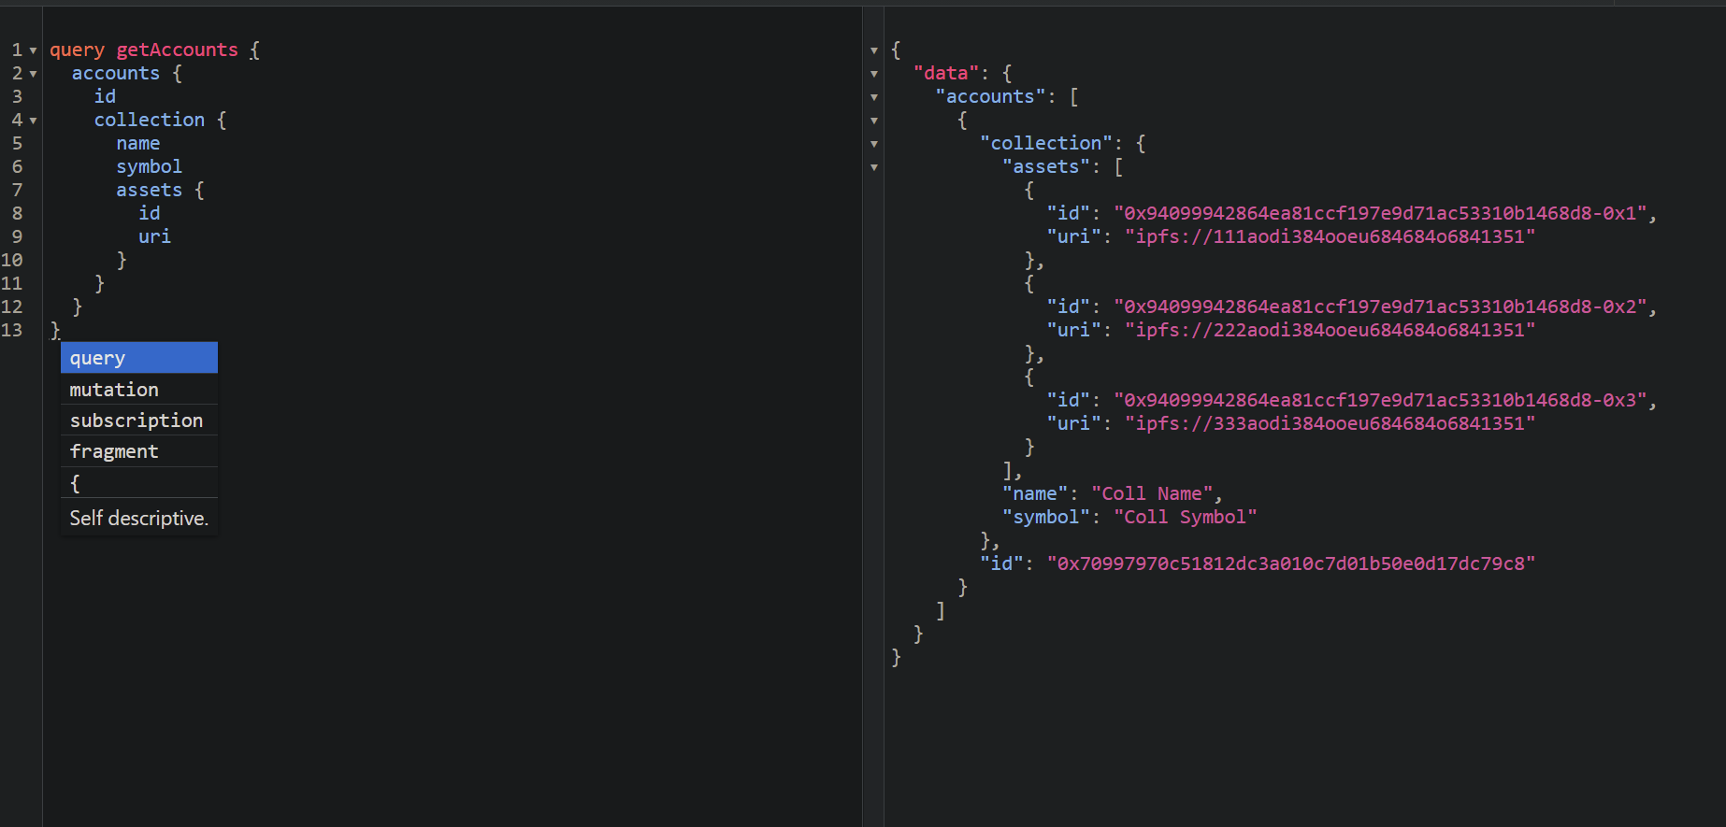Collapse the getAccounts query fold arrow on line 1

[33, 50]
